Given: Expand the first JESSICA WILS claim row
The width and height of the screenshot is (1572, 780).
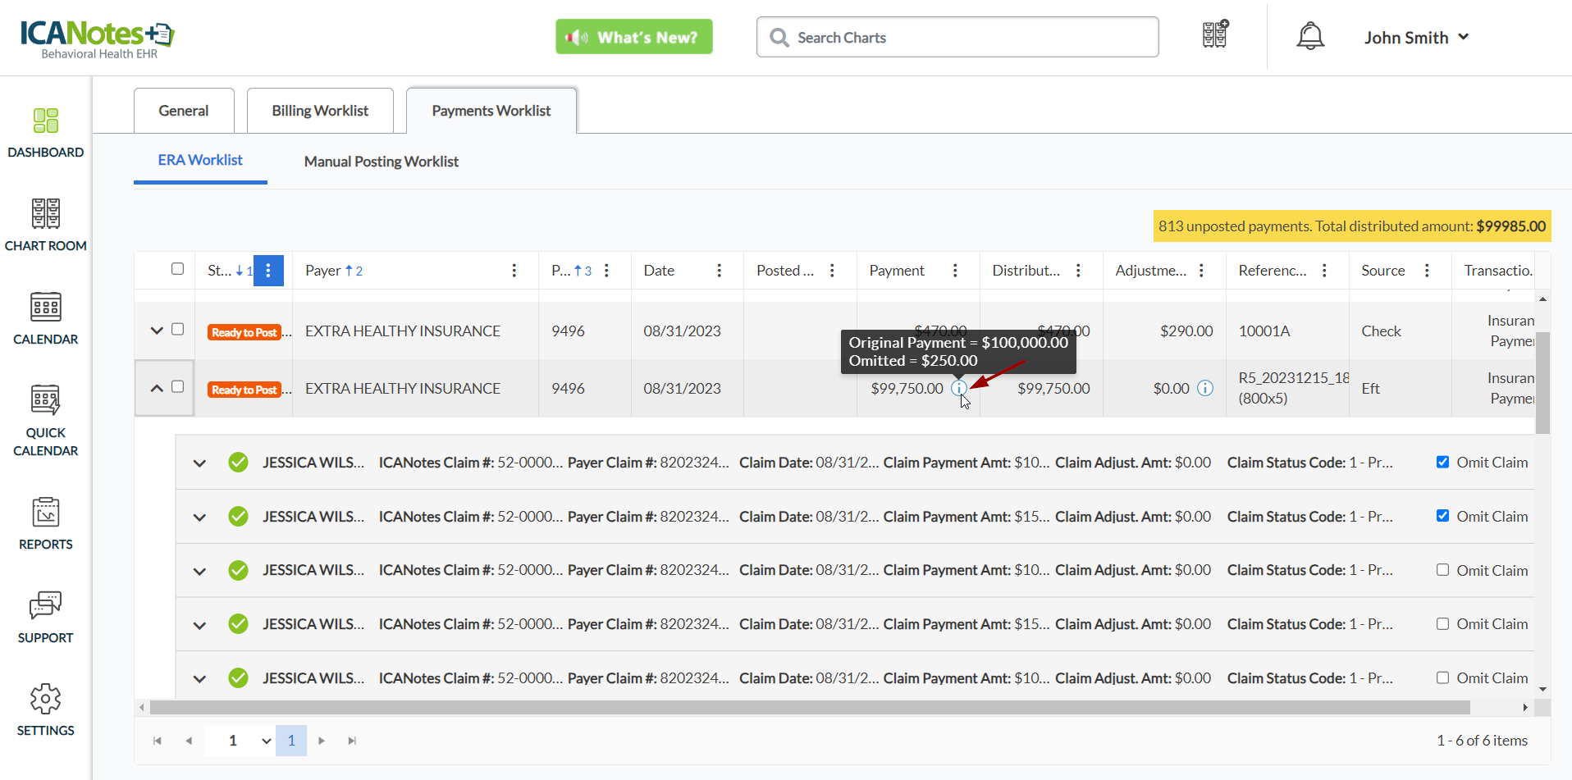Looking at the screenshot, I should (199, 463).
